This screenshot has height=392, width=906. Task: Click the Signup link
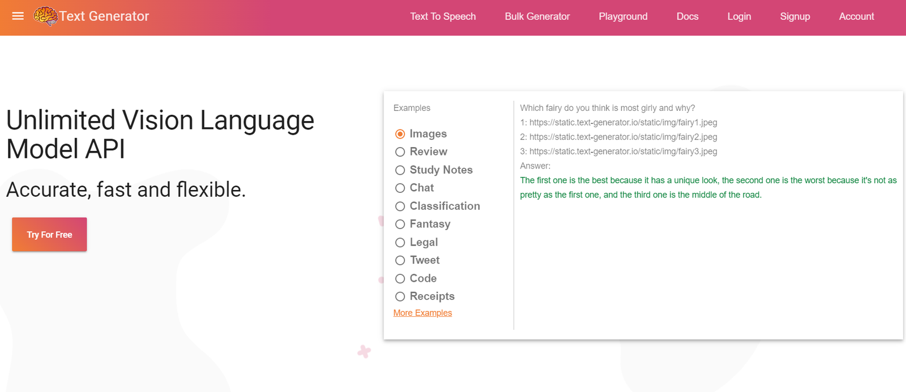(794, 16)
